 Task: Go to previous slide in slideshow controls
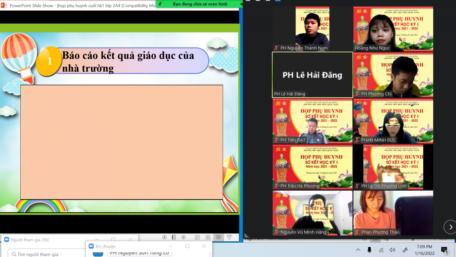click(164, 237)
